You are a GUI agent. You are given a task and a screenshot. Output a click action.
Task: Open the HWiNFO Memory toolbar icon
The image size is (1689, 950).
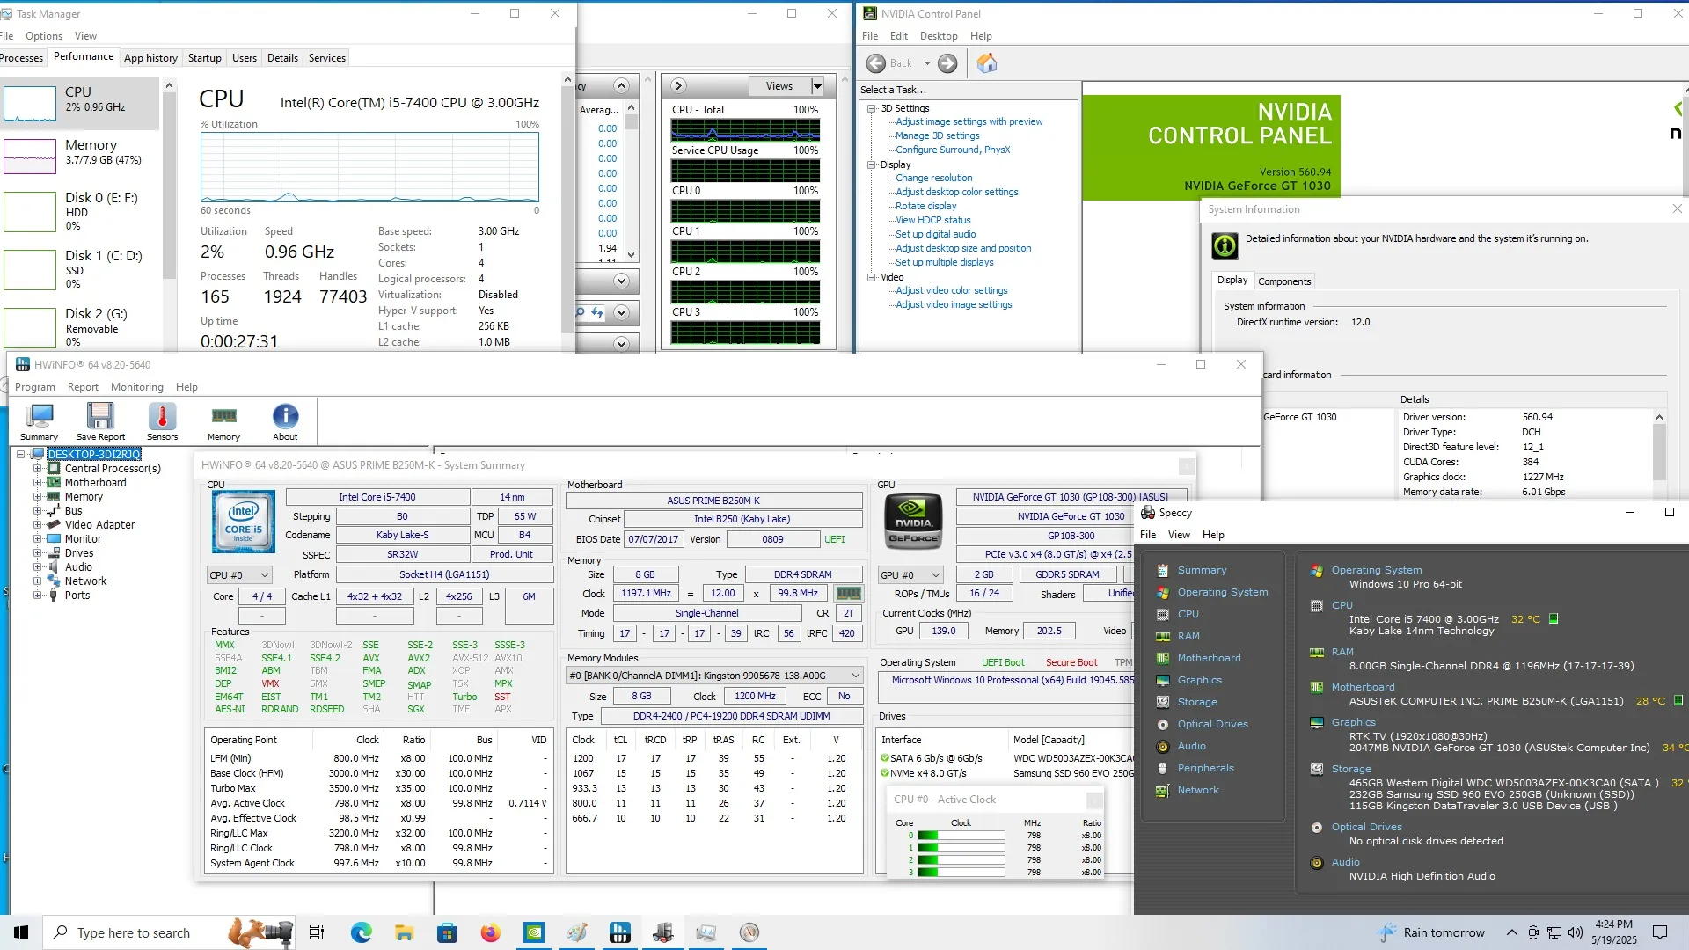(x=223, y=421)
